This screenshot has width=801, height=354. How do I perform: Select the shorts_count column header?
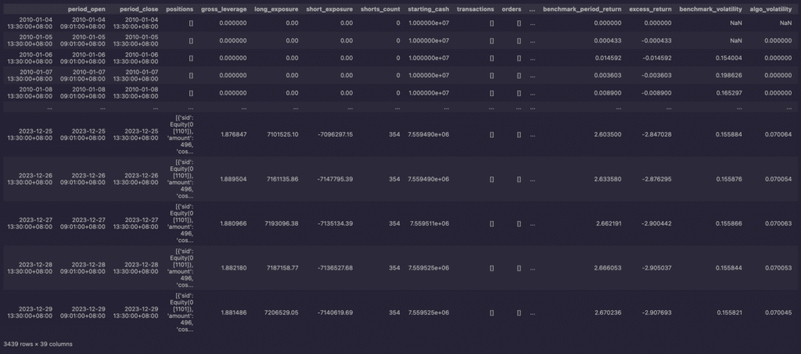(x=378, y=9)
